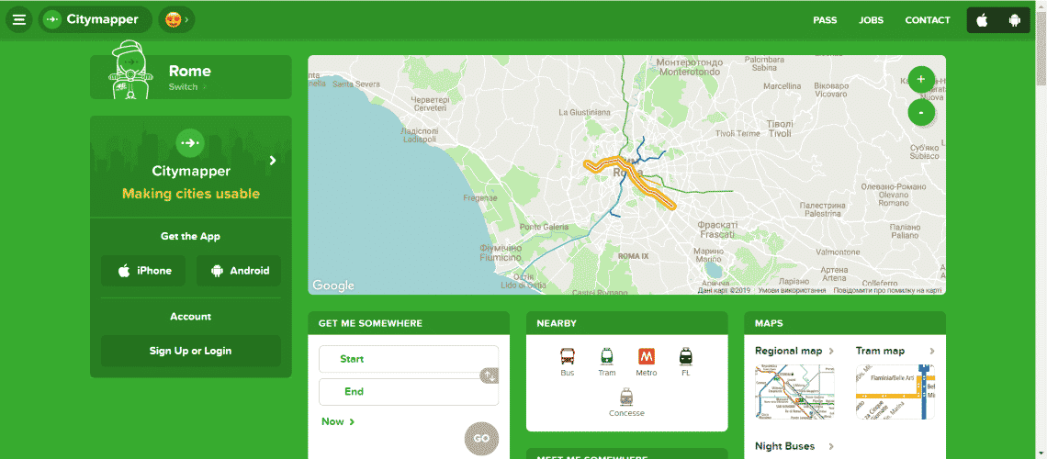The image size is (1047, 459).
Task: Open the CONTACT menu item
Action: 928,20
